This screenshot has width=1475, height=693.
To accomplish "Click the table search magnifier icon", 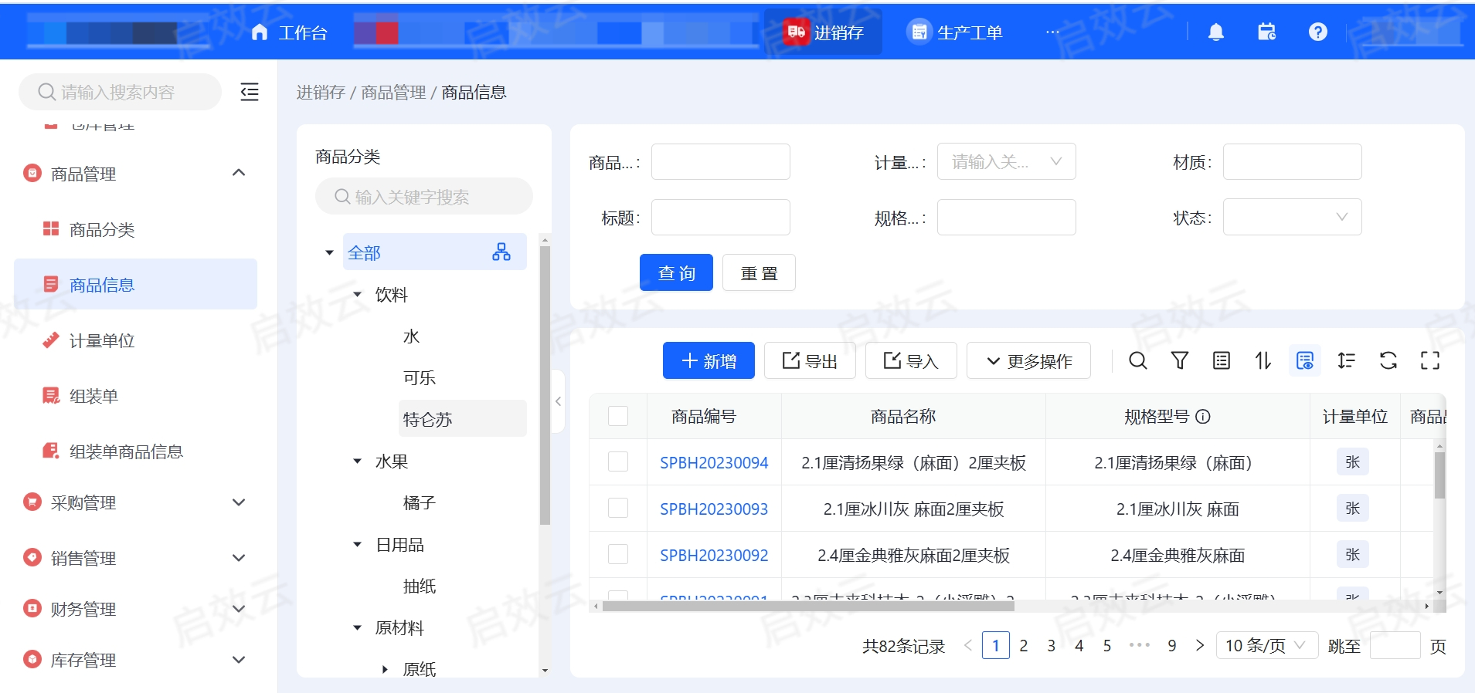I will 1137,360.
